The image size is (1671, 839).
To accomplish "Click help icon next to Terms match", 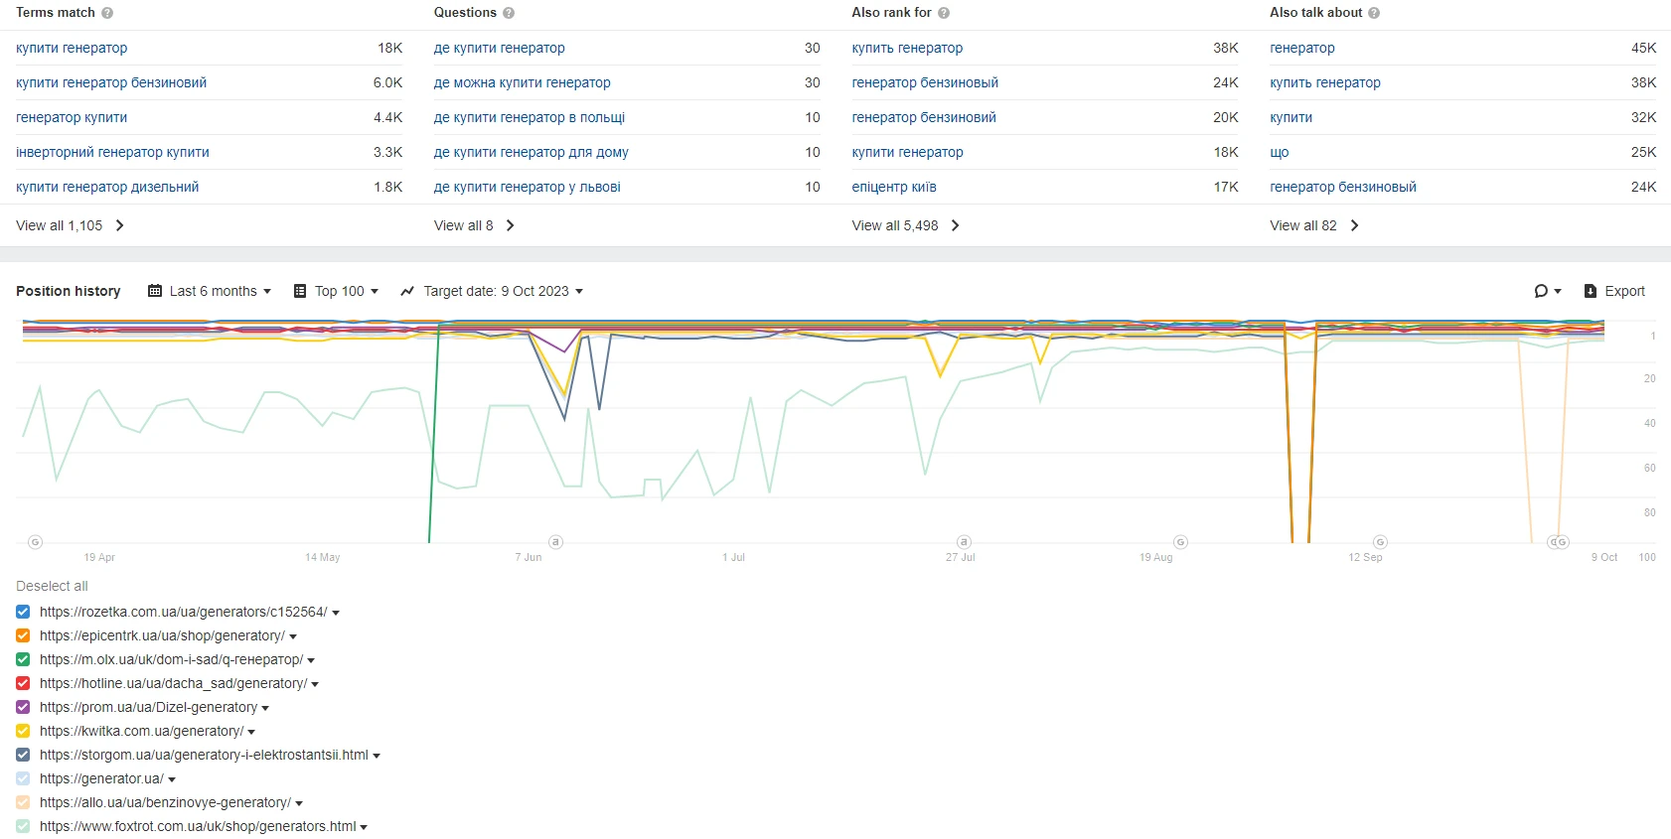I will [x=107, y=13].
